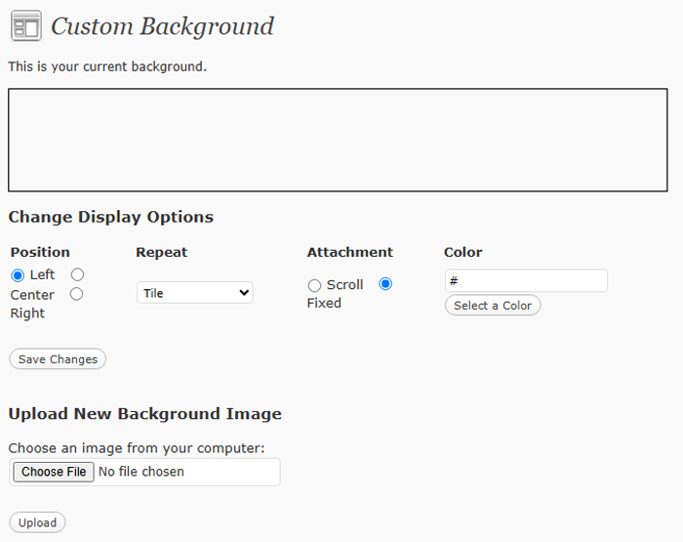
Task: Click the Custom Background heading title
Action: coord(162,26)
